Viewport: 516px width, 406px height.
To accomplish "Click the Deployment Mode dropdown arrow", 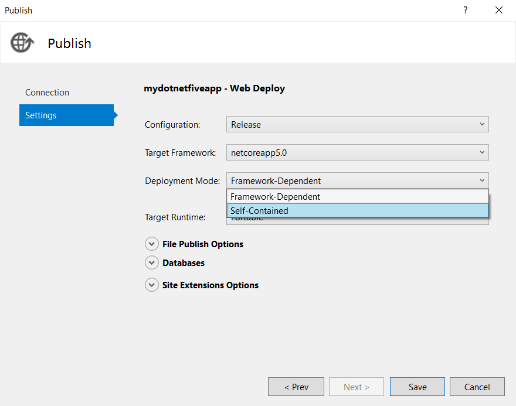I will pos(481,180).
